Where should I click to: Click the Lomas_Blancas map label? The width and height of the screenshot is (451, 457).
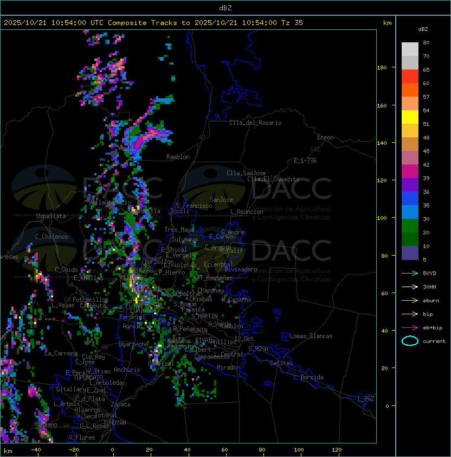tap(311, 336)
